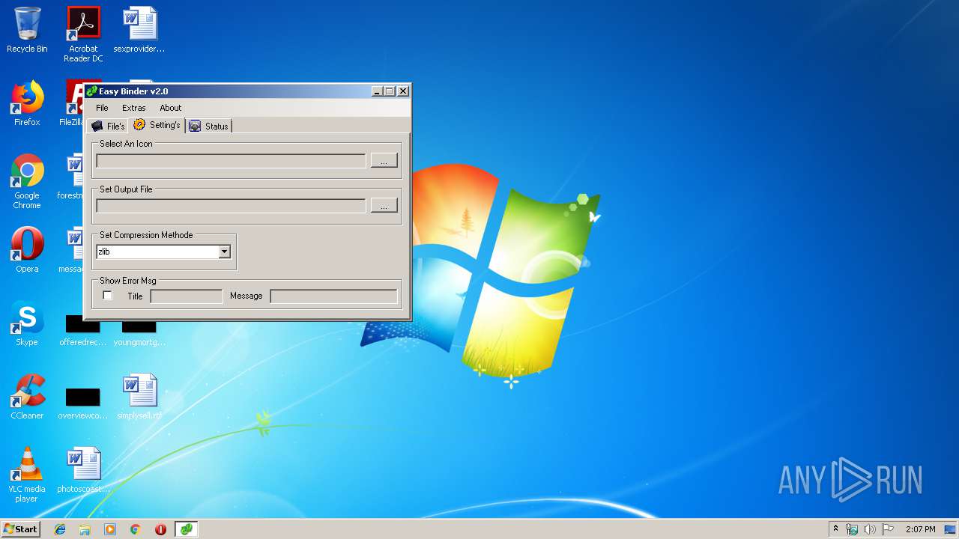Click the error Title input field
Viewport: 959px width, 539px height.
(187, 296)
